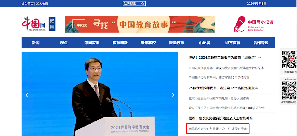
Task: Open the 观点 navigation tab
Action: click(x=64, y=43)
